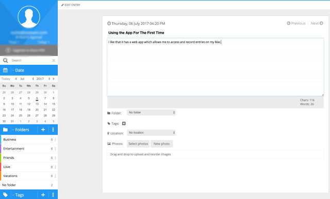Click the upgrade banner in sidebar

coord(29,50)
